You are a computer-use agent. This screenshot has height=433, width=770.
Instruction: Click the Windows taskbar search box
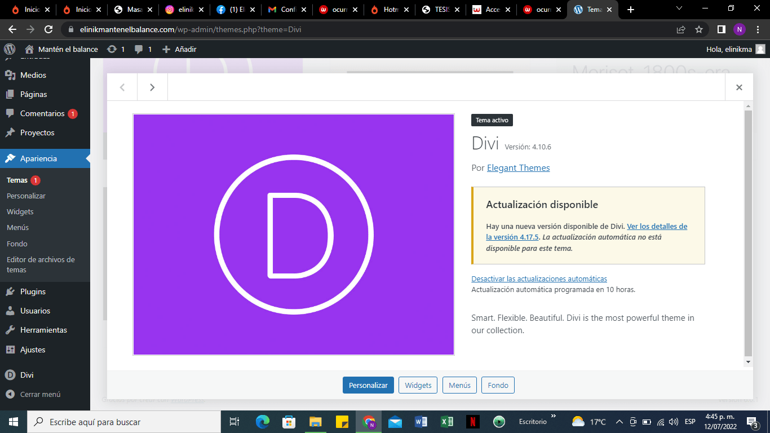point(124,421)
